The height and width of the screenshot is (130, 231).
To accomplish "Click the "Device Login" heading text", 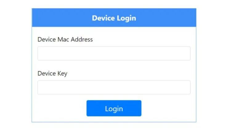I will (x=114, y=18).
